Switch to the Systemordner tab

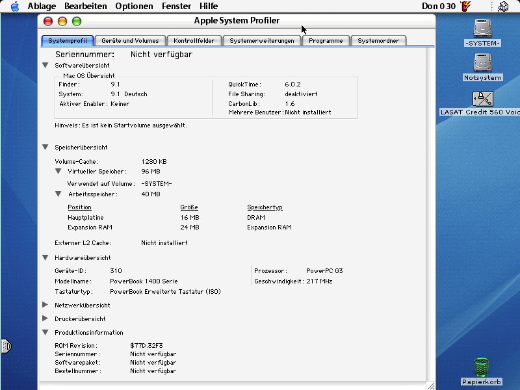[x=378, y=41]
